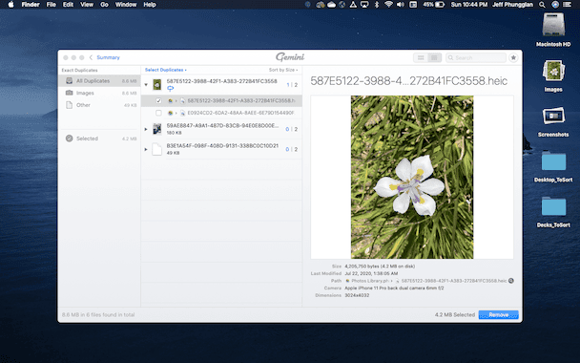Open the View menu
Viewport: 580px width, 363px height.
(87, 5)
